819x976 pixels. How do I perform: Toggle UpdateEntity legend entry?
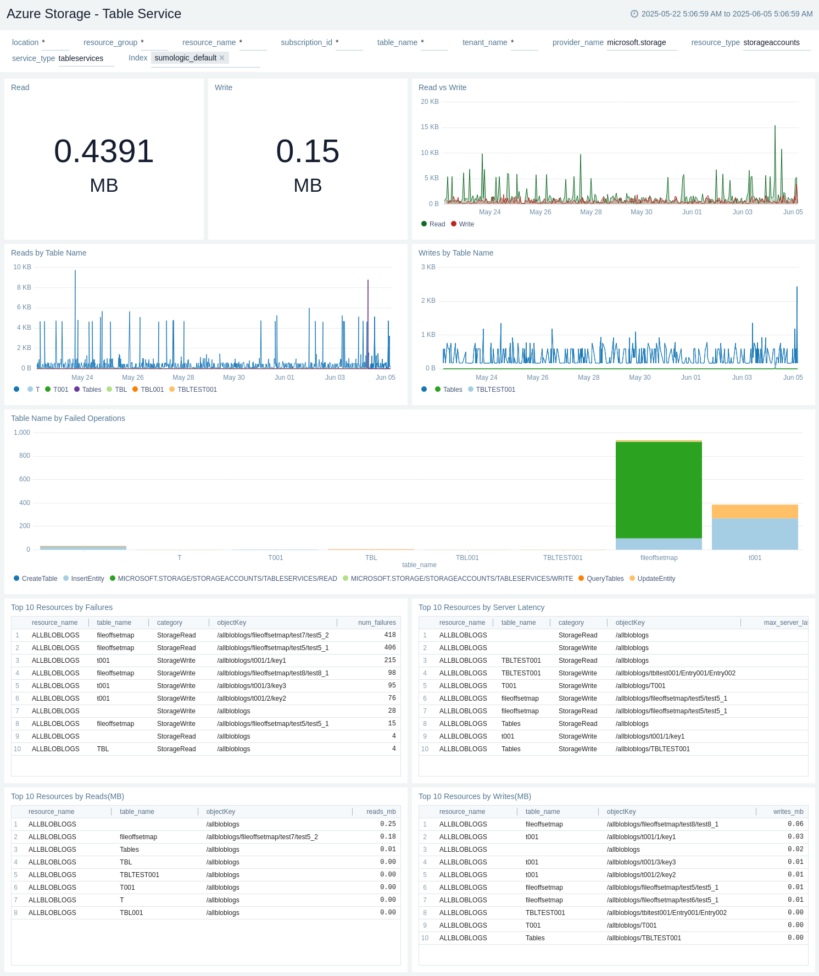coord(653,579)
